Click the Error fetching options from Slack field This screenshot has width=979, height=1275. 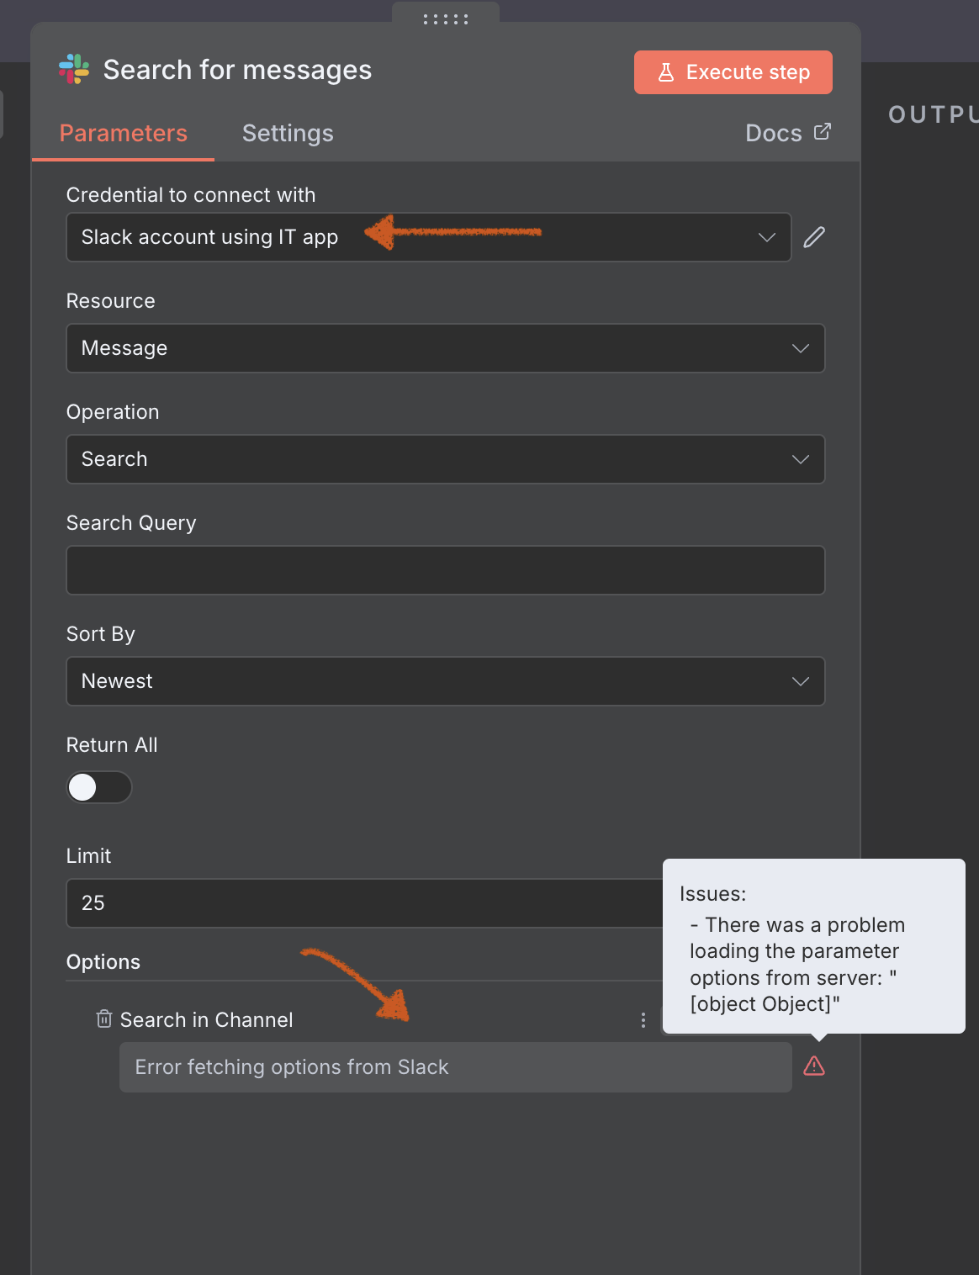[x=455, y=1067]
